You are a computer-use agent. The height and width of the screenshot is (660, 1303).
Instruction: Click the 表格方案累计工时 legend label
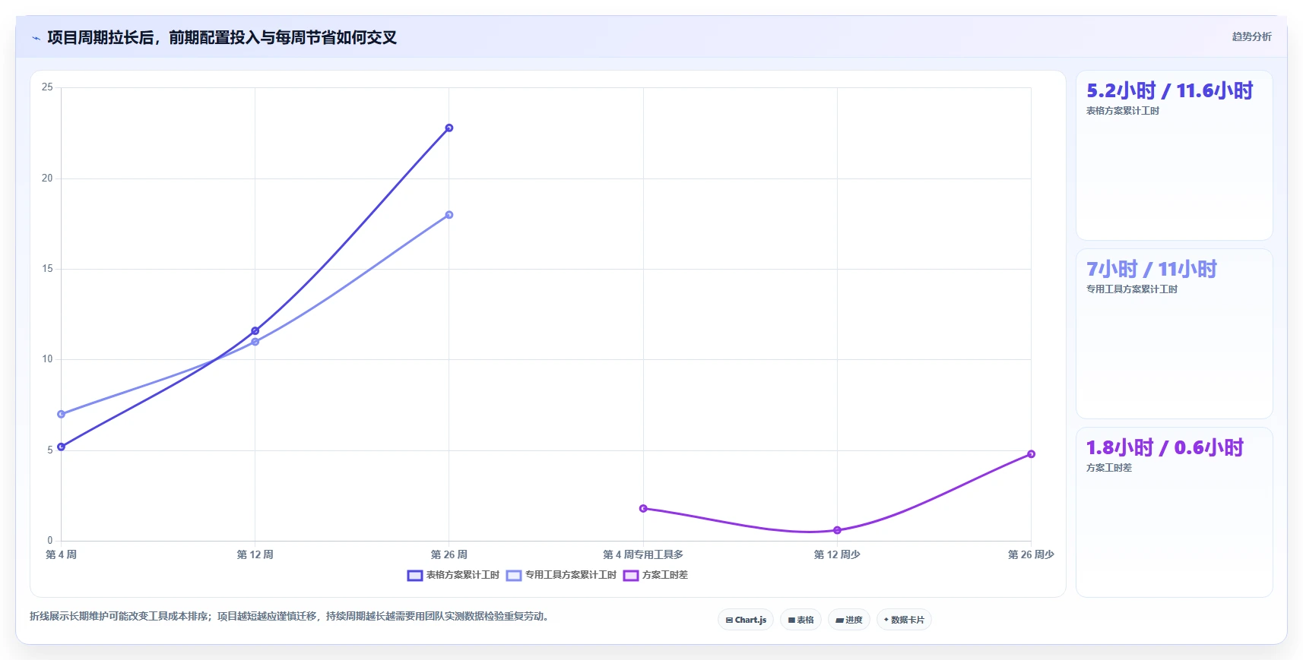(x=462, y=575)
